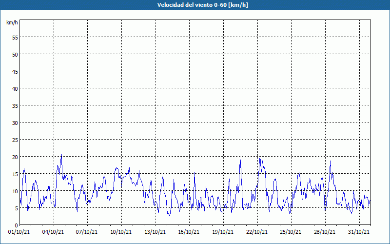390x244 pixels.
Task: Select the 30 value on the y-axis
Action: click(x=15, y=123)
